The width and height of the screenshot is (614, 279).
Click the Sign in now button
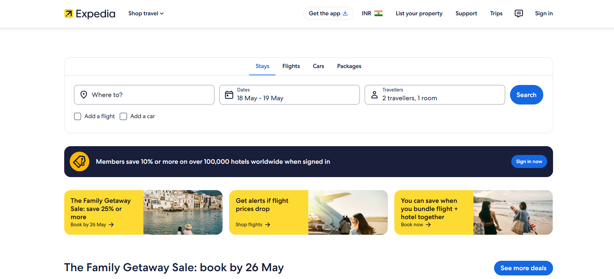(x=529, y=161)
